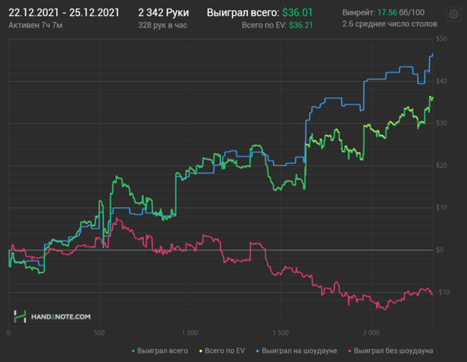The image size is (467, 362).
Task: Click the '2 342 Руки' hands count
Action: tap(163, 13)
